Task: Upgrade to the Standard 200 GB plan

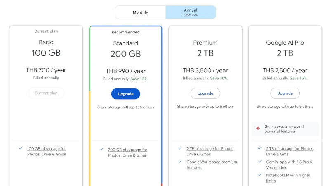Action: [x=126, y=94]
